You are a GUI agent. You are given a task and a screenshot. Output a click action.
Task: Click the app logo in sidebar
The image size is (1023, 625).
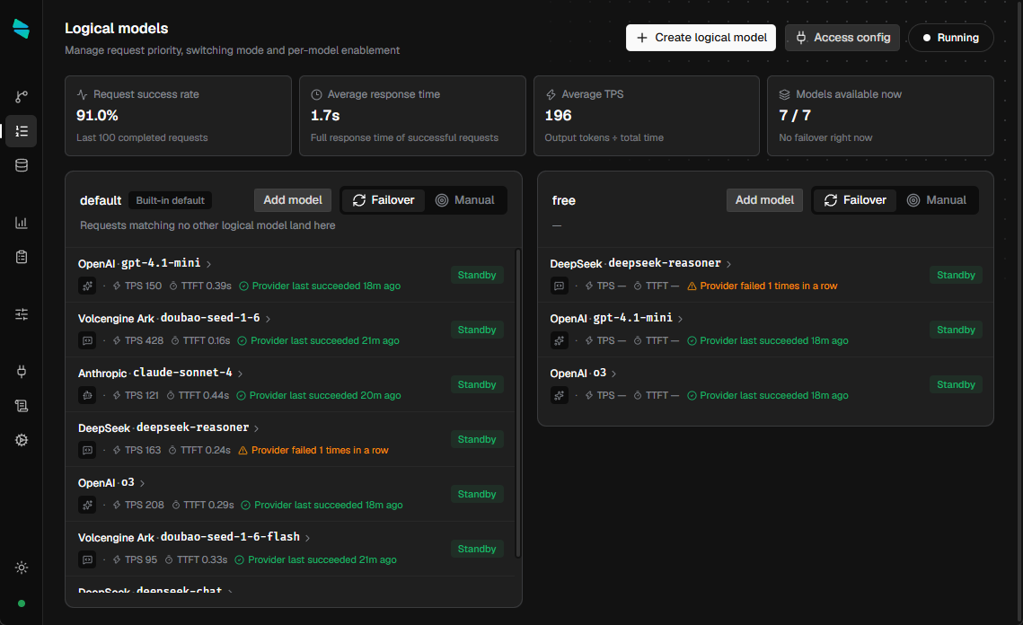tap(21, 29)
